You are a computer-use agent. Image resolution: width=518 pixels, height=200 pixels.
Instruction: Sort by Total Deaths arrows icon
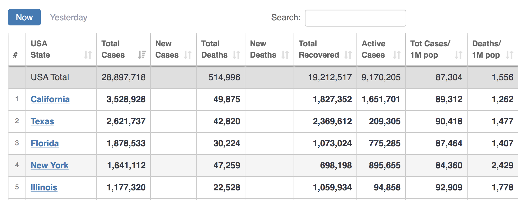236,55
